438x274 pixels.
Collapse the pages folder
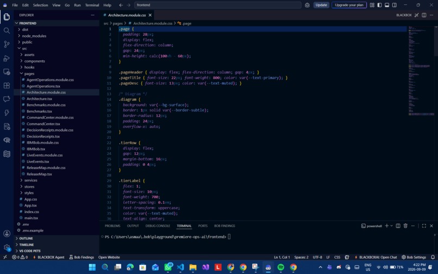click(29, 73)
